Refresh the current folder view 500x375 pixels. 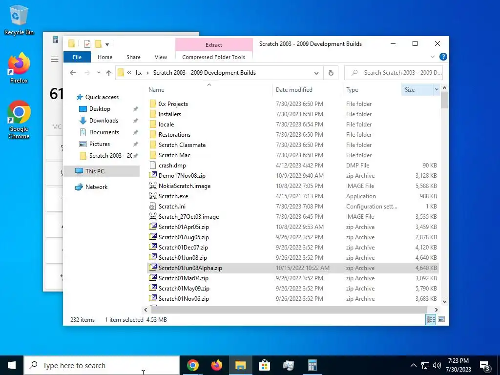pos(331,73)
